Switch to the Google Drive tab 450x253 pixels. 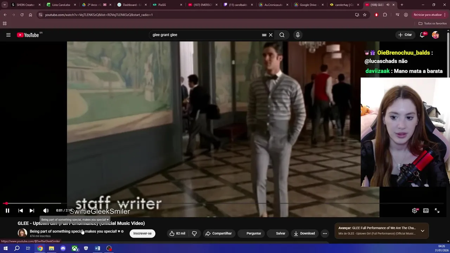click(309, 5)
